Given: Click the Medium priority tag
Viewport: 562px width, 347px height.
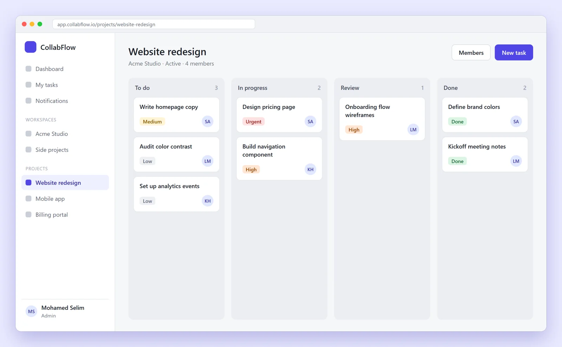Looking at the screenshot, I should [152, 122].
